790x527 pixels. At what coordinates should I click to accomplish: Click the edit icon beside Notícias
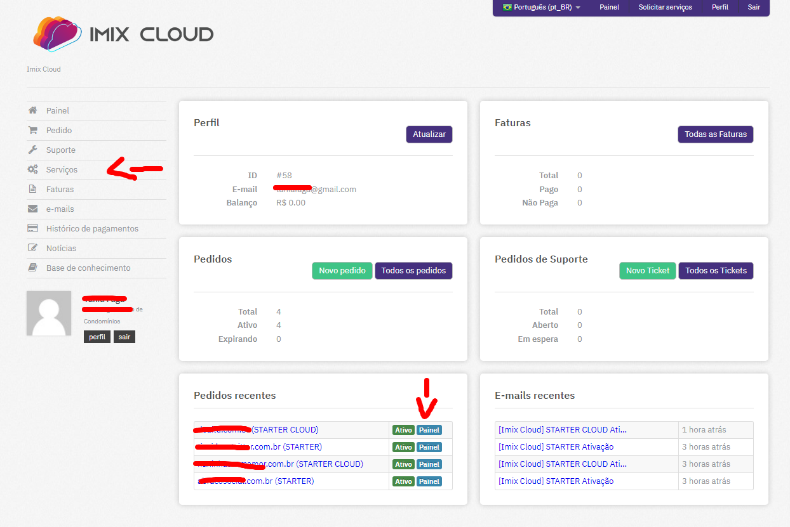32,248
